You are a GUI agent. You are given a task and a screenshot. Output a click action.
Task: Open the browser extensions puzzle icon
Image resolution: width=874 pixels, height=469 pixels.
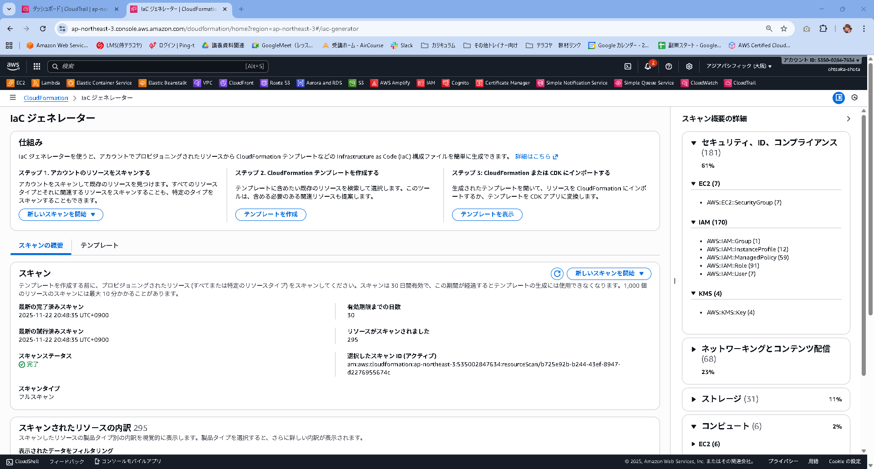pyautogui.click(x=823, y=29)
